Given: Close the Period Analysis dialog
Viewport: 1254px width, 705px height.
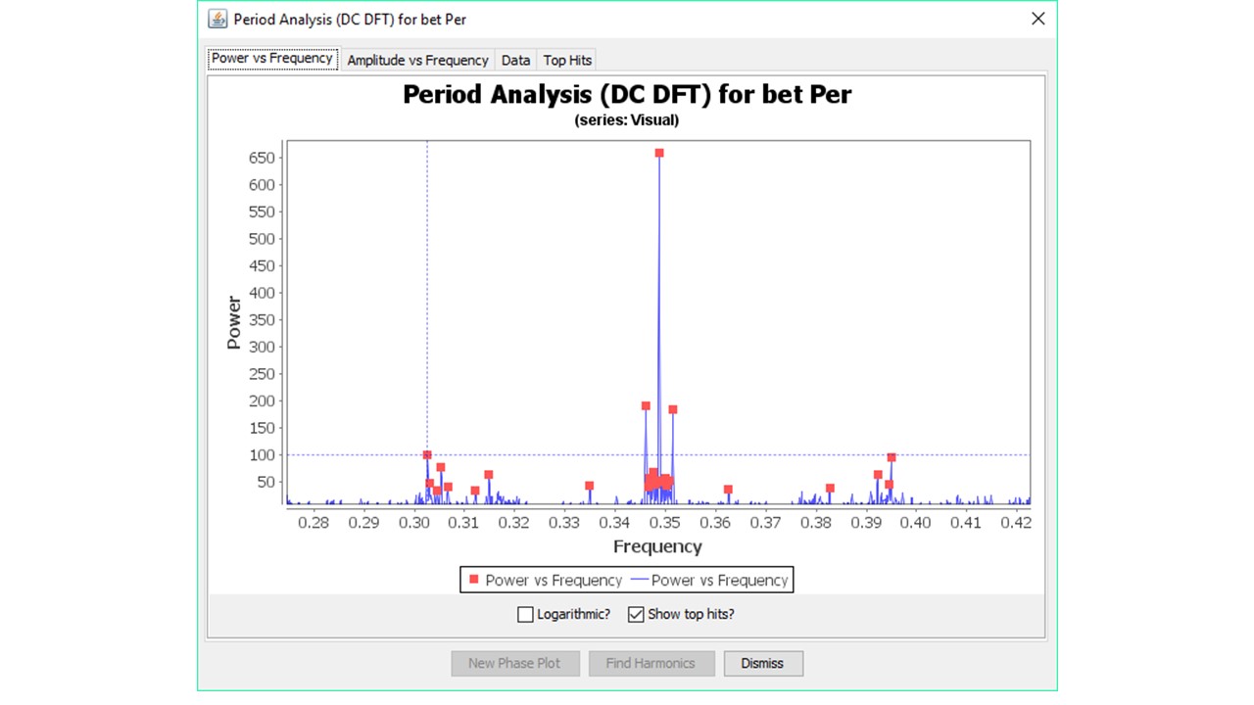Looking at the screenshot, I should pyautogui.click(x=1037, y=20).
